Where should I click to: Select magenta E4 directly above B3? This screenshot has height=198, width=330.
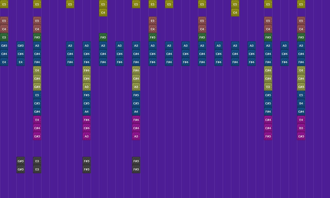301,120
